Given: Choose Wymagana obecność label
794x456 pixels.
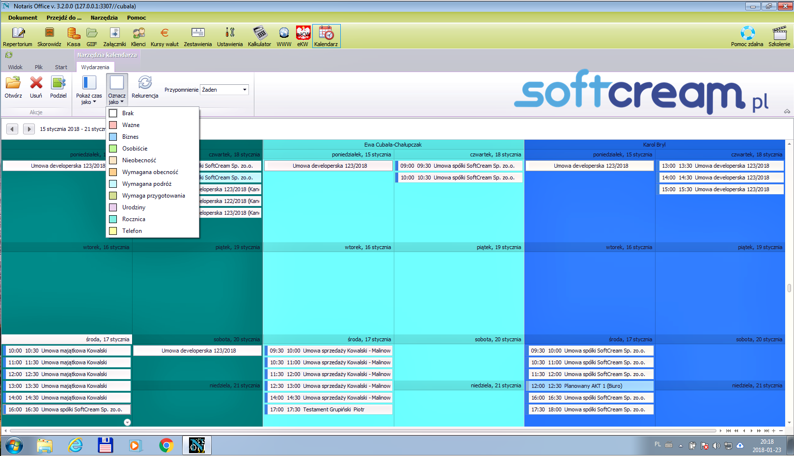Looking at the screenshot, I should 153,172.
